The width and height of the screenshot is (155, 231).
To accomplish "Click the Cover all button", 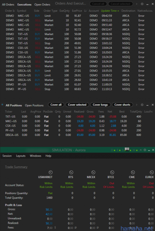I will point(56,105).
